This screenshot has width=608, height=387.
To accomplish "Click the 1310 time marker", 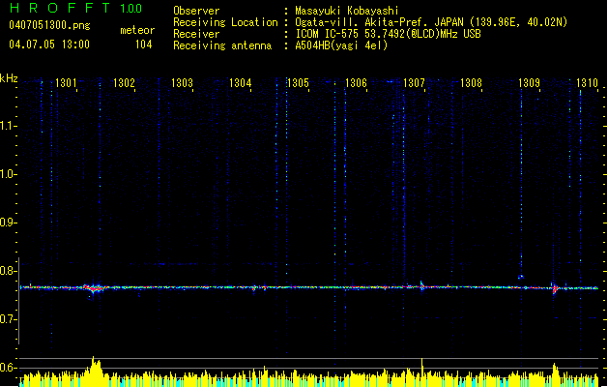I will click(587, 82).
